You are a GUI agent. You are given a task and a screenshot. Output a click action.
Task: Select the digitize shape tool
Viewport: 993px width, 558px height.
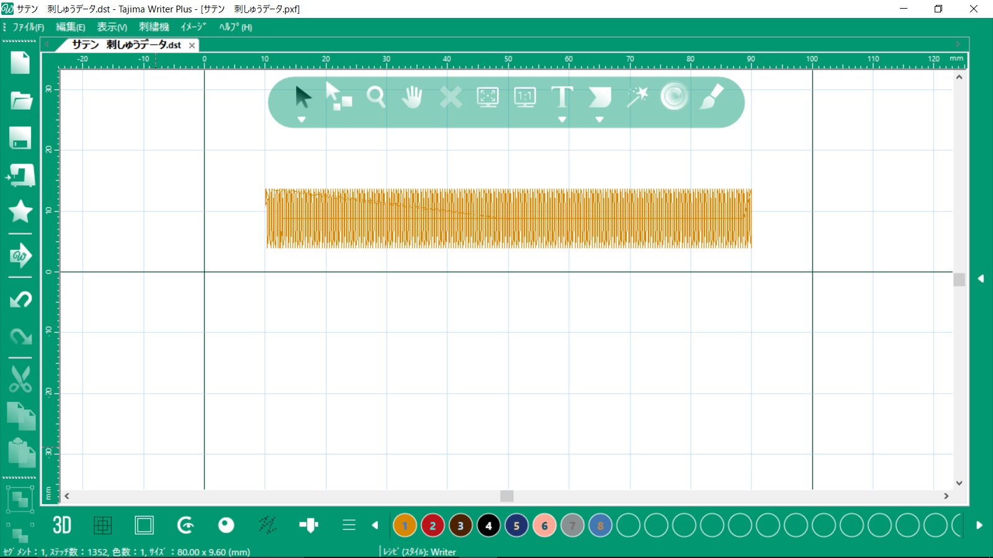click(x=600, y=97)
